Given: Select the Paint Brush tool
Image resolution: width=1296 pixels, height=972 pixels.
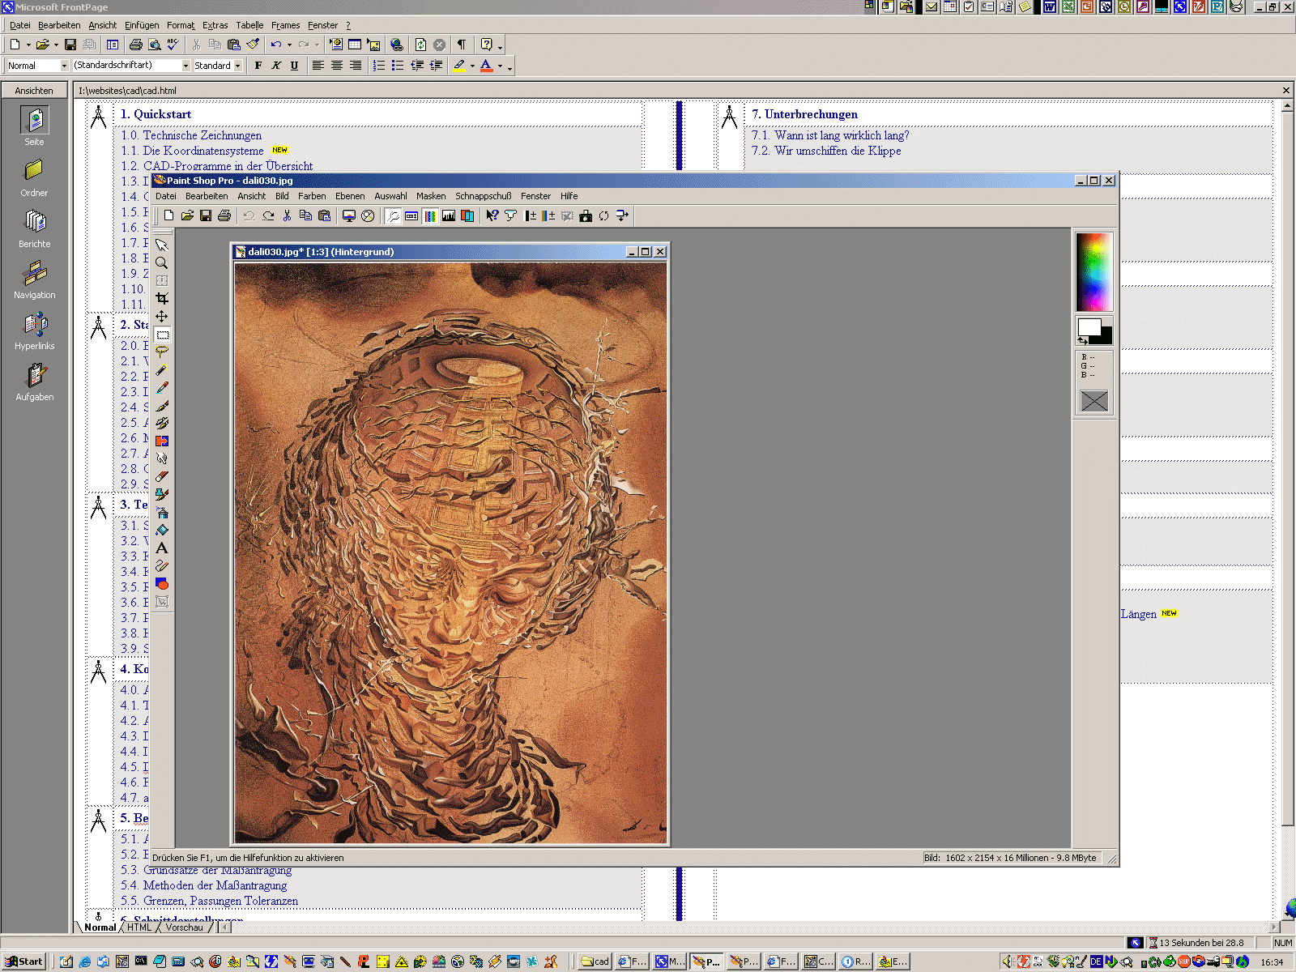Looking at the screenshot, I should point(162,405).
